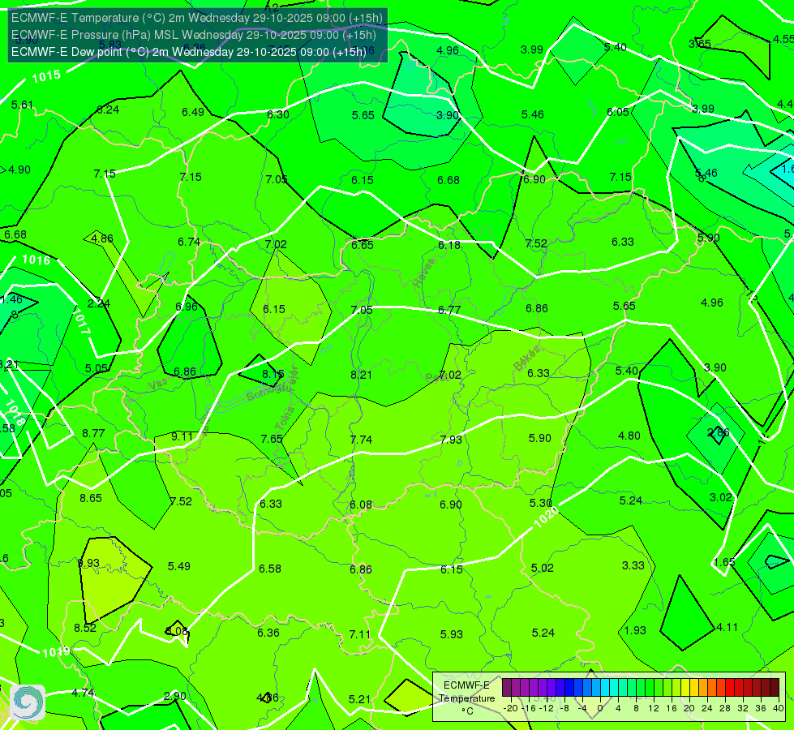Click the 6.49 temperature value
The width and height of the screenshot is (794, 730).
(x=193, y=111)
